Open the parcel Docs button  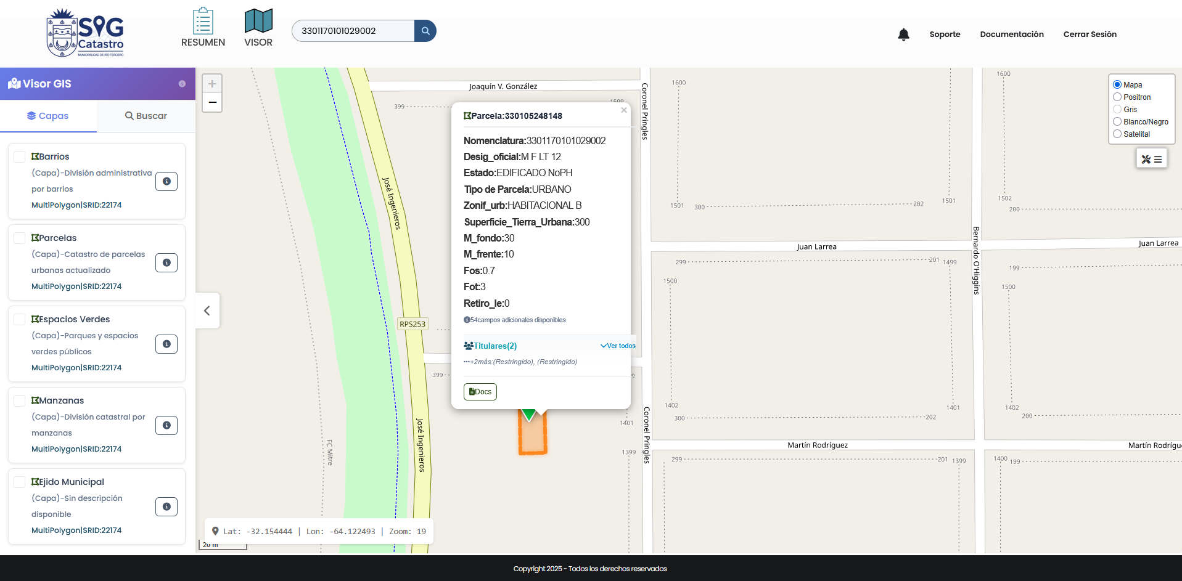pos(480,392)
